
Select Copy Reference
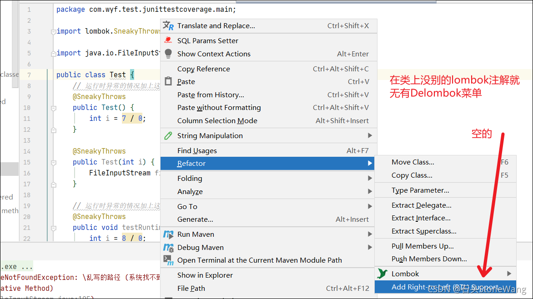(268, 69)
